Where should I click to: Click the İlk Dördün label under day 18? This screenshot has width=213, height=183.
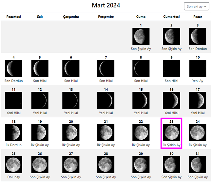(13, 145)
